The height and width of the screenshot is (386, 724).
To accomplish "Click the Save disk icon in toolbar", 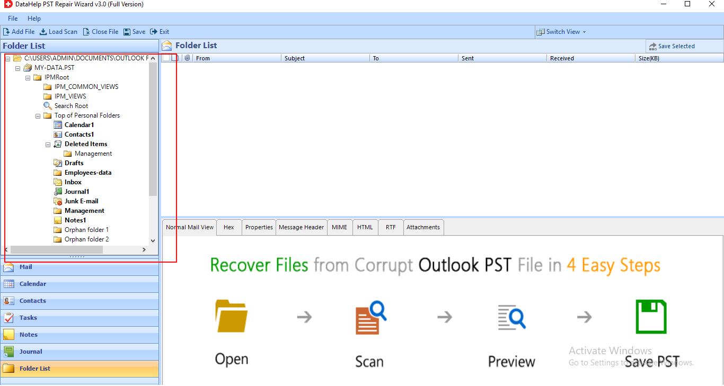I will pos(127,32).
